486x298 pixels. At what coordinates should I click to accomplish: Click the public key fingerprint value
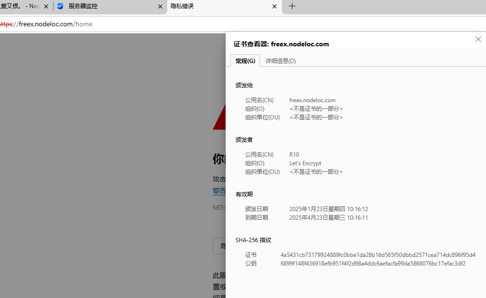(x=373, y=264)
